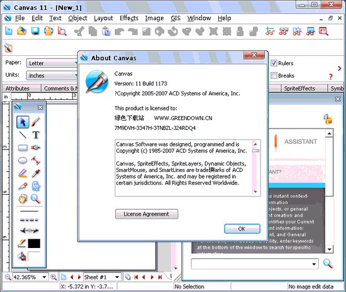Toggle the Rulers checkbox
This screenshot has height=292, width=346.
274,63
